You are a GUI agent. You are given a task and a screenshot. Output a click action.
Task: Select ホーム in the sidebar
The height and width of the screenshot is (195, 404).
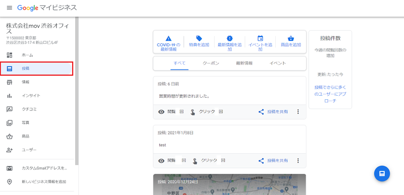(x=27, y=55)
